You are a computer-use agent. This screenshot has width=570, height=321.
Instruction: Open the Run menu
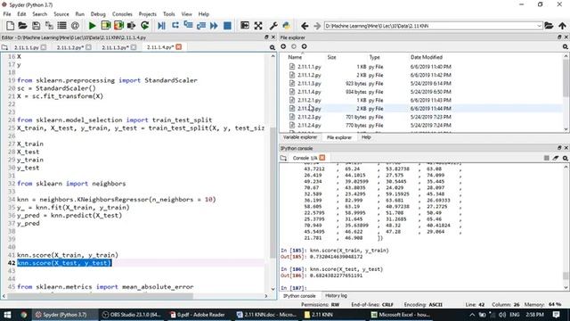click(x=79, y=14)
